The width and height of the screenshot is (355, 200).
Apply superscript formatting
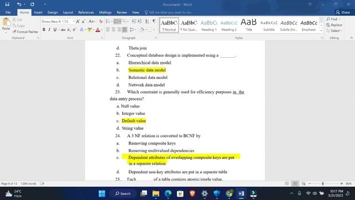point(74,29)
